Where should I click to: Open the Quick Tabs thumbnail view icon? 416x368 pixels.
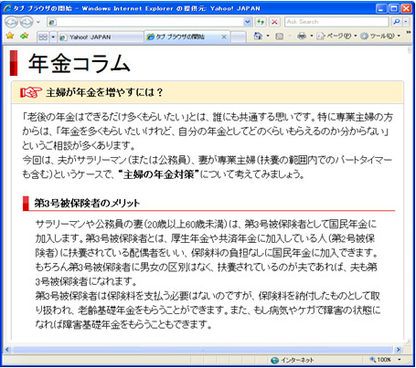[43, 37]
